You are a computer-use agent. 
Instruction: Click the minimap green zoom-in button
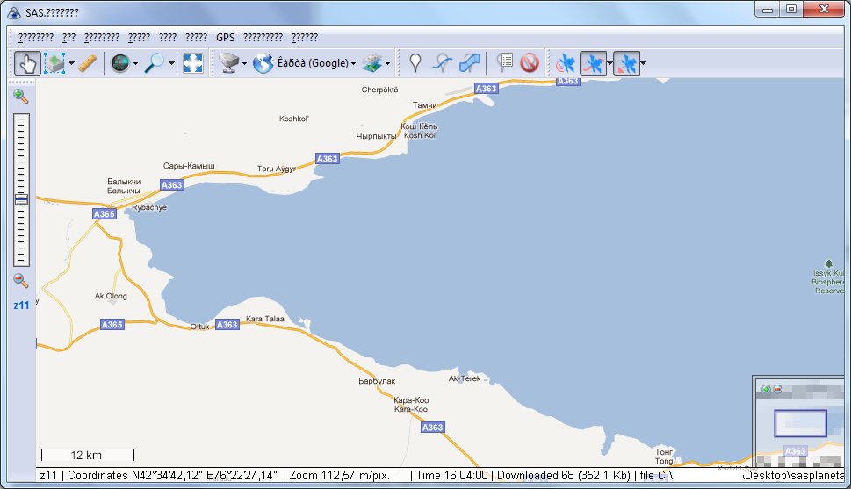(x=766, y=389)
